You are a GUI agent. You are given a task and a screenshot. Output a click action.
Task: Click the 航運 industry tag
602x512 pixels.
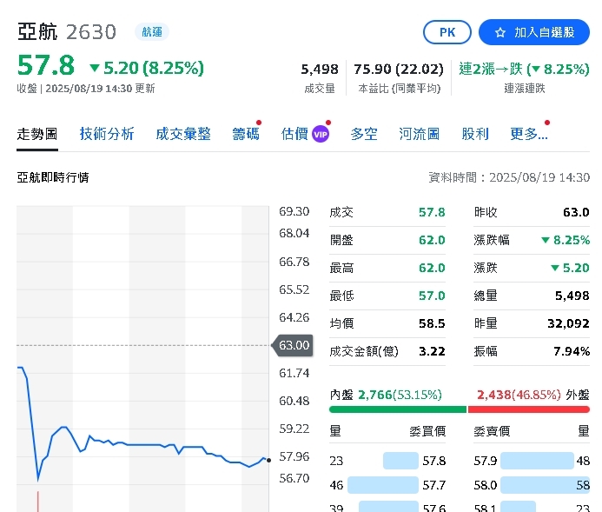coord(152,32)
